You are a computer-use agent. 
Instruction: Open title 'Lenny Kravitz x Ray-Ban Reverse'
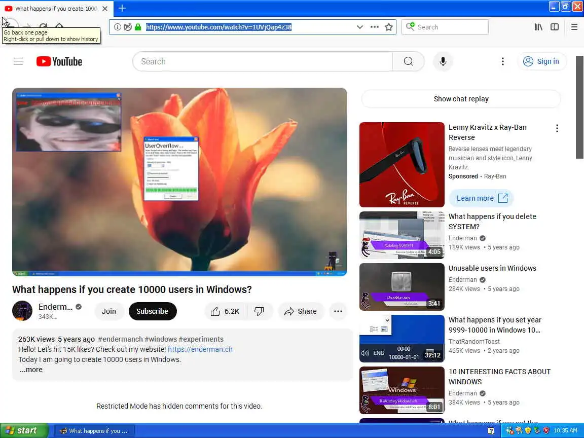tap(488, 132)
